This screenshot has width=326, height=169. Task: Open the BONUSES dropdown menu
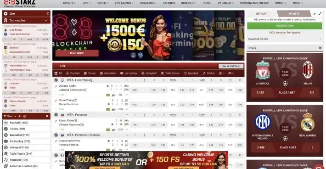tap(189, 3)
